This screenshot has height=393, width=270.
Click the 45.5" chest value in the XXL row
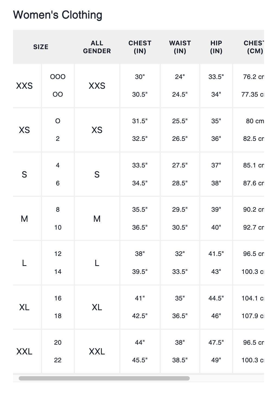[x=140, y=360]
